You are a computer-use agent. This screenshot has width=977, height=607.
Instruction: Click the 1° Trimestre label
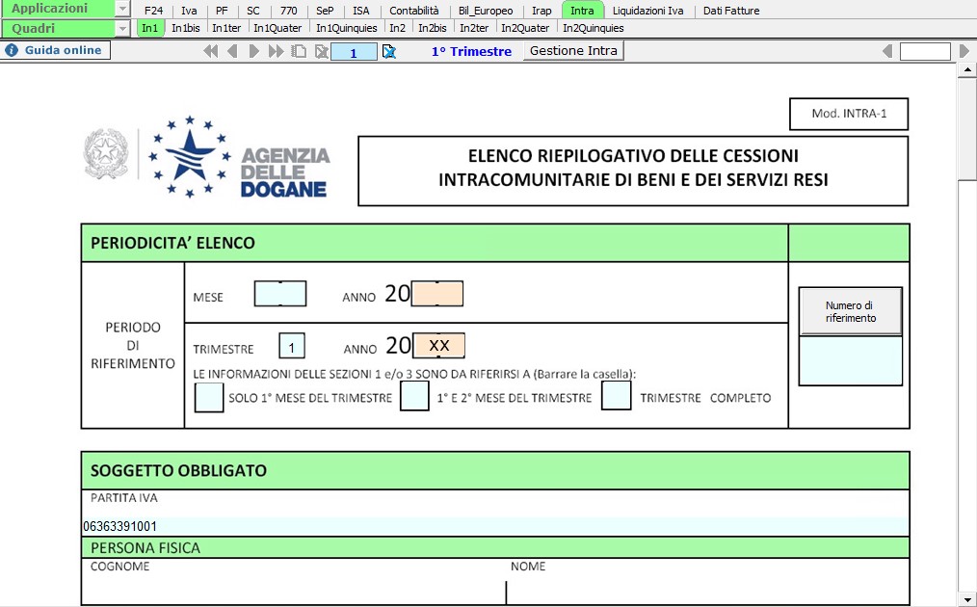pos(472,51)
